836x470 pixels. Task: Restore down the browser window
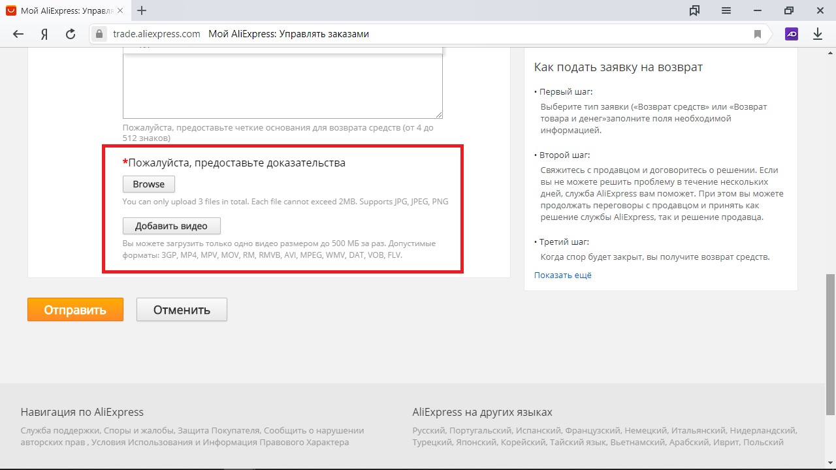click(789, 10)
